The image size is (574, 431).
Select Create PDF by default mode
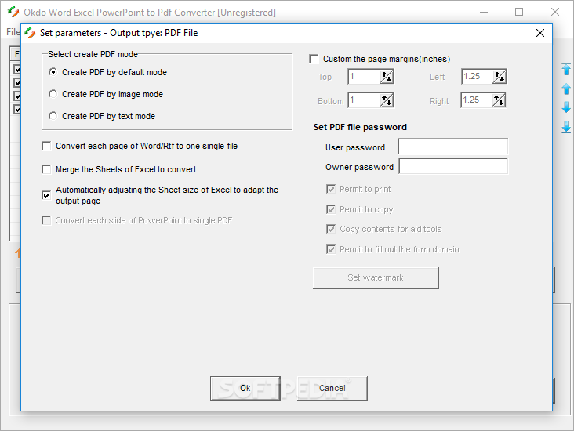point(53,72)
